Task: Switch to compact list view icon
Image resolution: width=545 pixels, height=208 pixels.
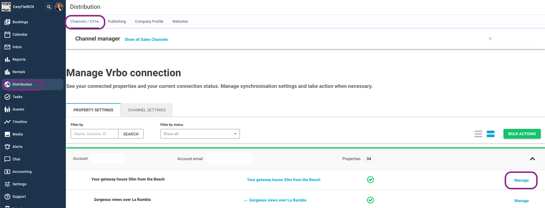Action: click(478, 134)
